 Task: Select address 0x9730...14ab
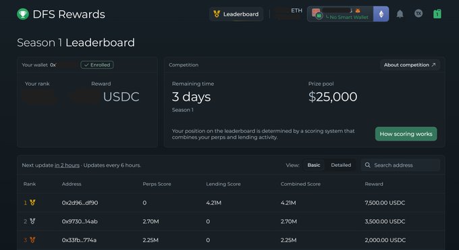coord(80,222)
